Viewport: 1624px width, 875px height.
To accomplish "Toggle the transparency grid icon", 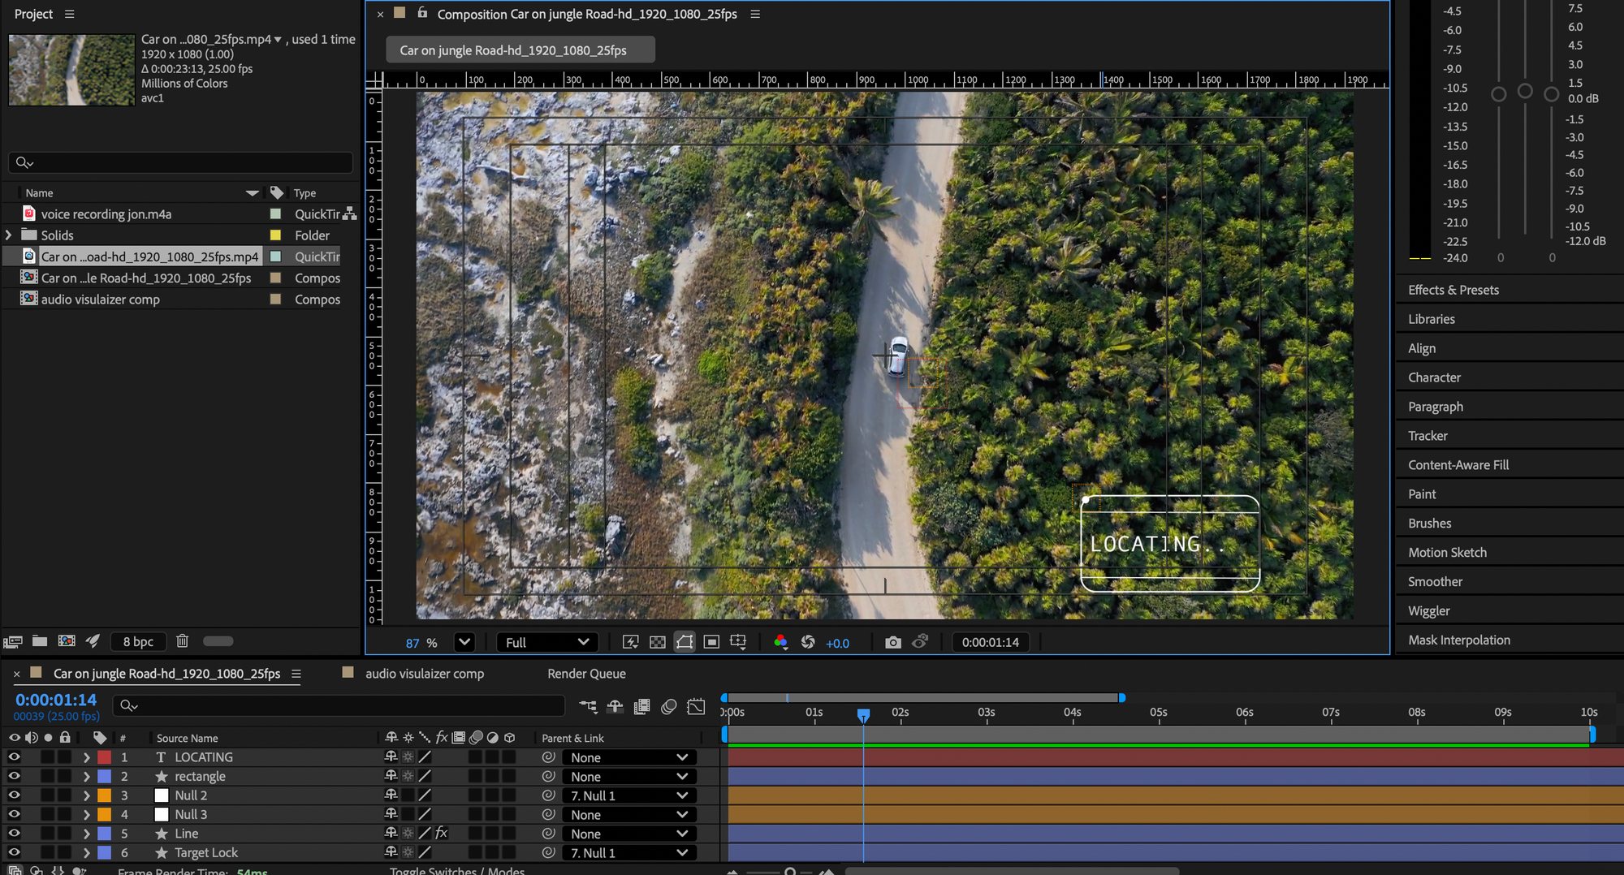I will [x=658, y=642].
